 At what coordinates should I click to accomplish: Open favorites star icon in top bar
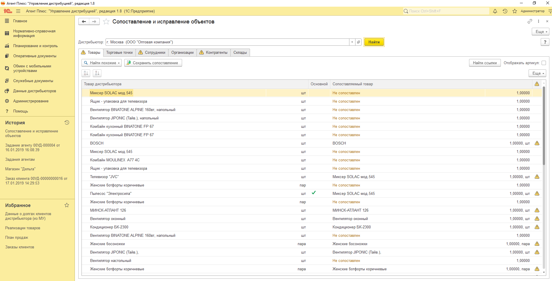(515, 11)
